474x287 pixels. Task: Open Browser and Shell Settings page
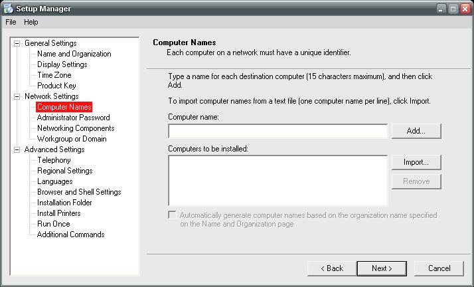(79, 192)
